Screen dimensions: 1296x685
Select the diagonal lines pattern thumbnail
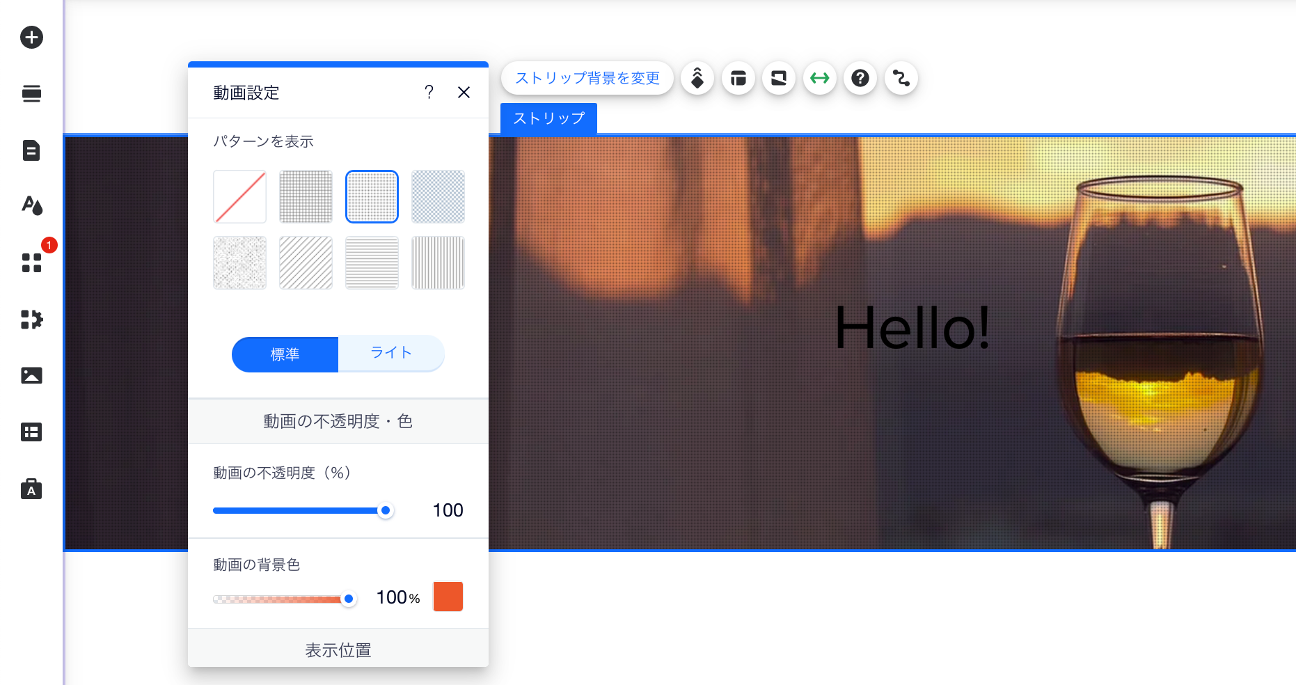click(x=306, y=262)
